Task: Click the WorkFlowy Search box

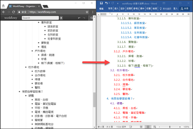Action: coord(40,18)
